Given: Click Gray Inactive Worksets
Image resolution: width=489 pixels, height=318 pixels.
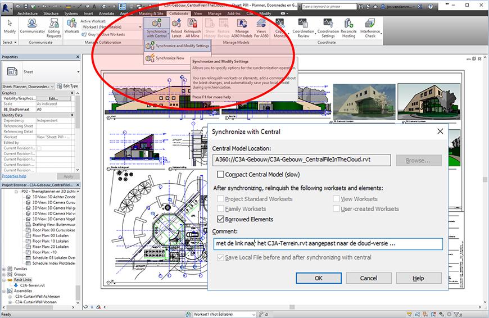Looking at the screenshot, I should coord(103,34).
